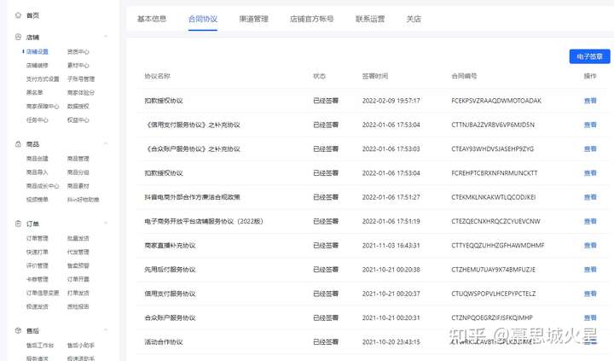614x361 pixels.
Task: Click 查看 for 《信用支付服务协议》之补充协议
Action: coord(590,125)
